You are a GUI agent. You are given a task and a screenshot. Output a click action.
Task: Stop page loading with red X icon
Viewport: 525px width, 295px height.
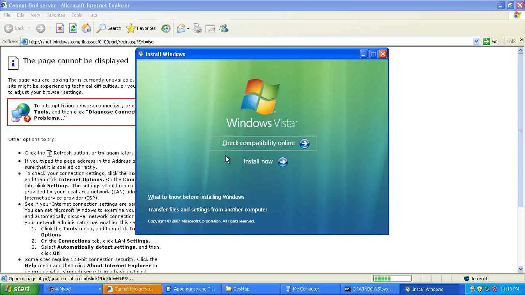[x=60, y=28]
